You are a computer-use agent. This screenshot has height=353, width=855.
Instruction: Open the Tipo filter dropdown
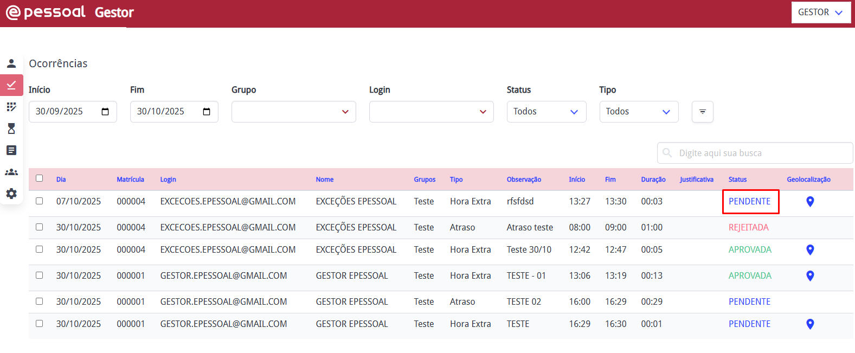638,112
